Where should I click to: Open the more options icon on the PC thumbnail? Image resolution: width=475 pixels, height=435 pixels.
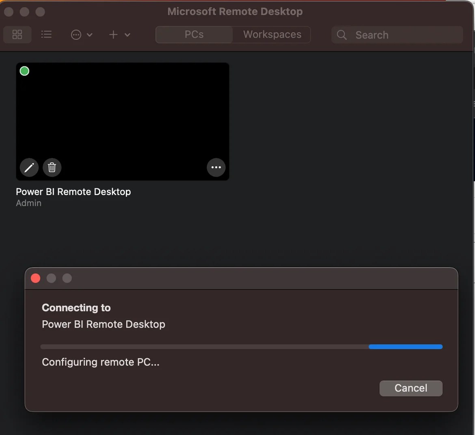point(216,167)
